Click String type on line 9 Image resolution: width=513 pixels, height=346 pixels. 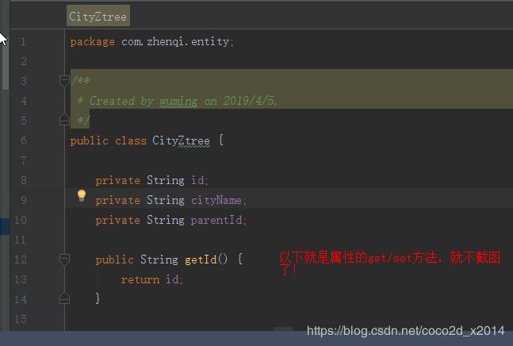coord(165,200)
